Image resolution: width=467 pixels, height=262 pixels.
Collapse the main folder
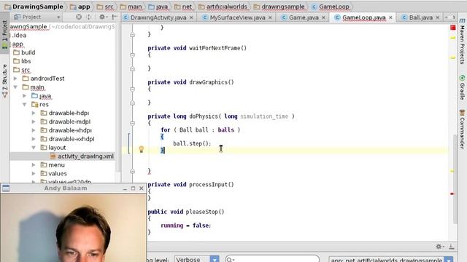(15, 87)
